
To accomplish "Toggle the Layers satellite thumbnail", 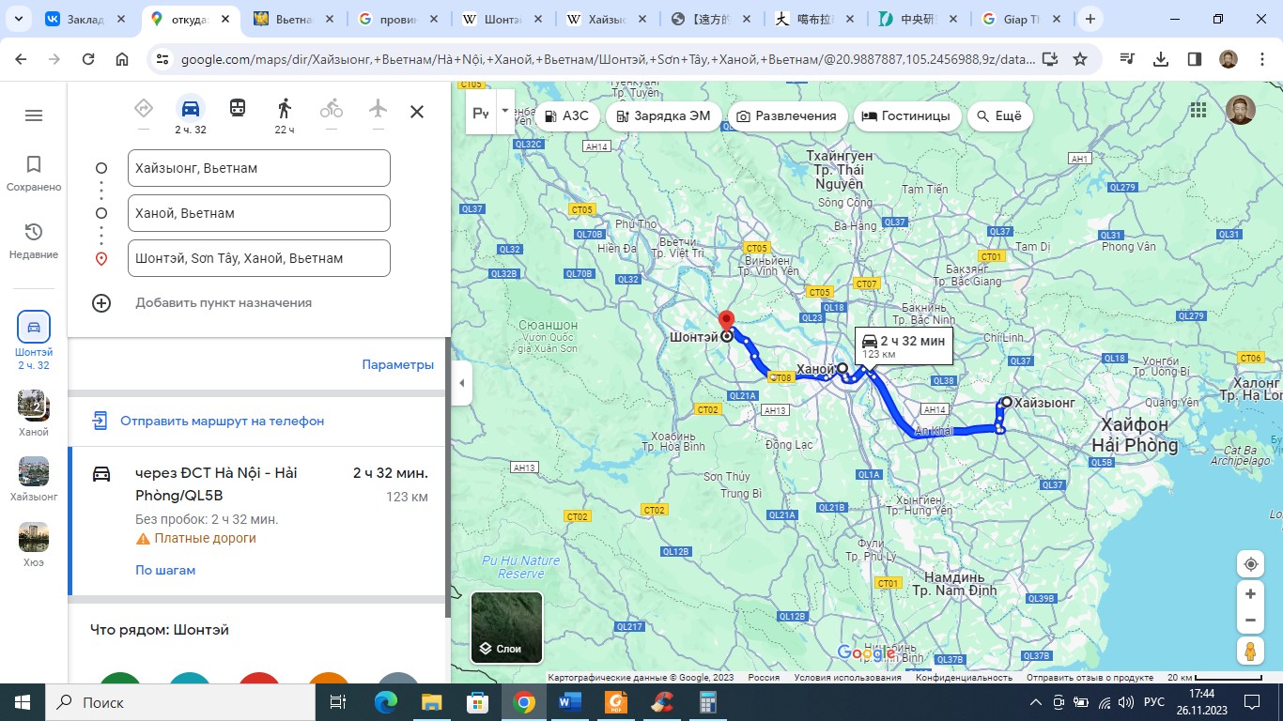I will (x=506, y=627).
